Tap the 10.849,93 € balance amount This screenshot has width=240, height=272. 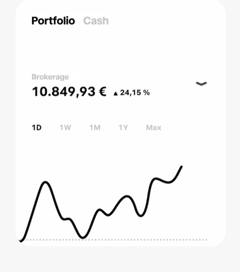click(69, 92)
